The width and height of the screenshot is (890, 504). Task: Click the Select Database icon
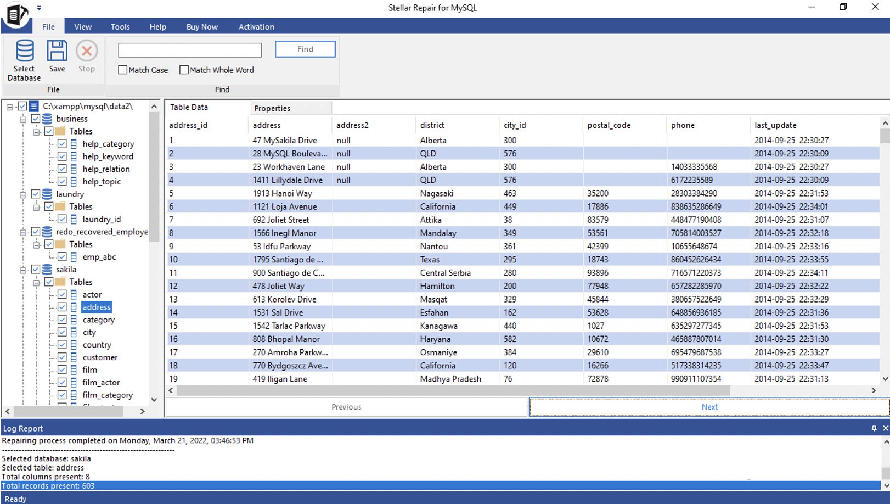click(24, 52)
